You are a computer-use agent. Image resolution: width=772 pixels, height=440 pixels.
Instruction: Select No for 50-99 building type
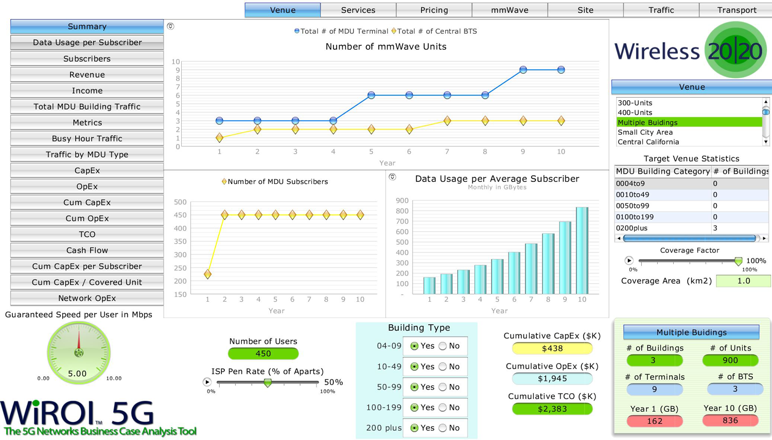coord(443,387)
